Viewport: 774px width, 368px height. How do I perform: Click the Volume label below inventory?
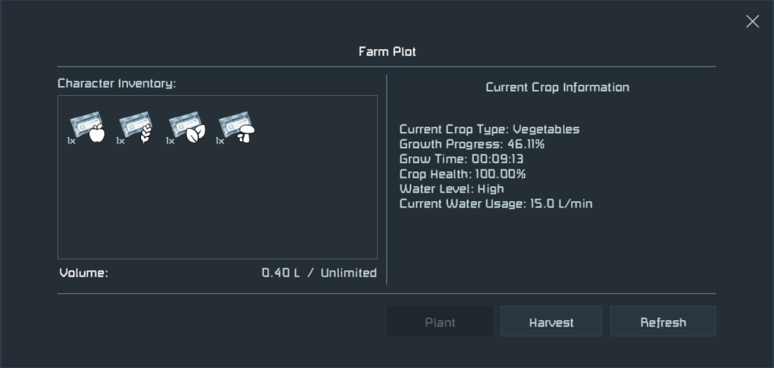click(x=84, y=273)
